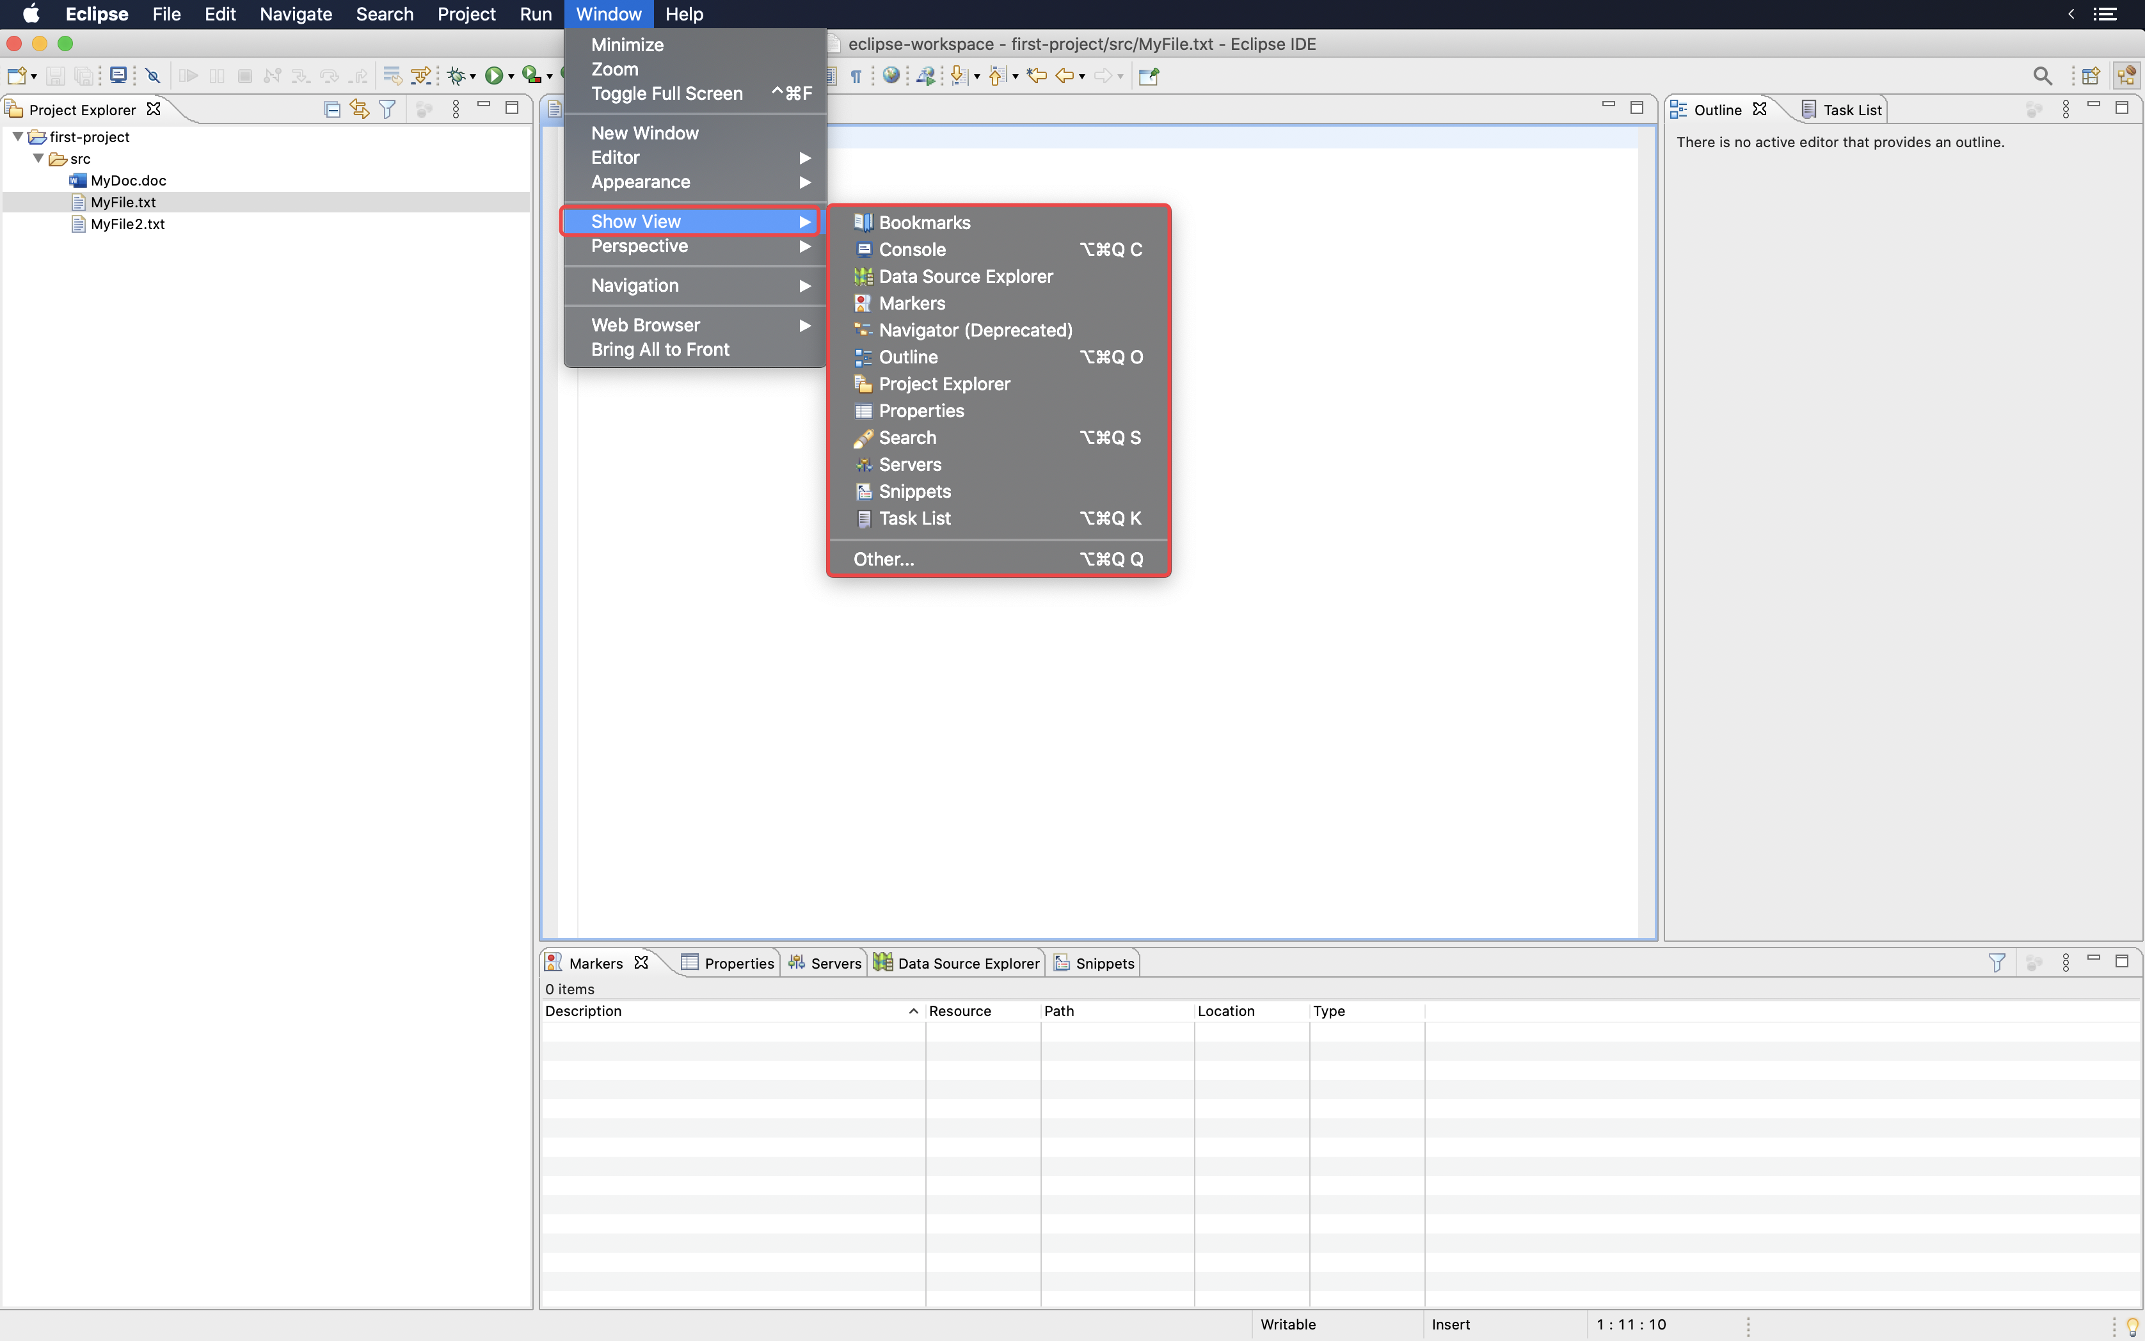Collapse the src folder node
2145x1341 pixels.
[38, 159]
